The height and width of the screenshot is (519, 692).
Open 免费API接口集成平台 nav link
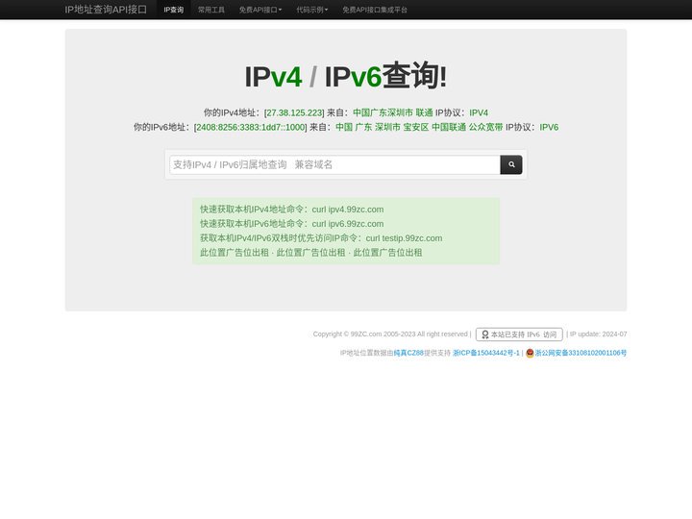pos(375,10)
